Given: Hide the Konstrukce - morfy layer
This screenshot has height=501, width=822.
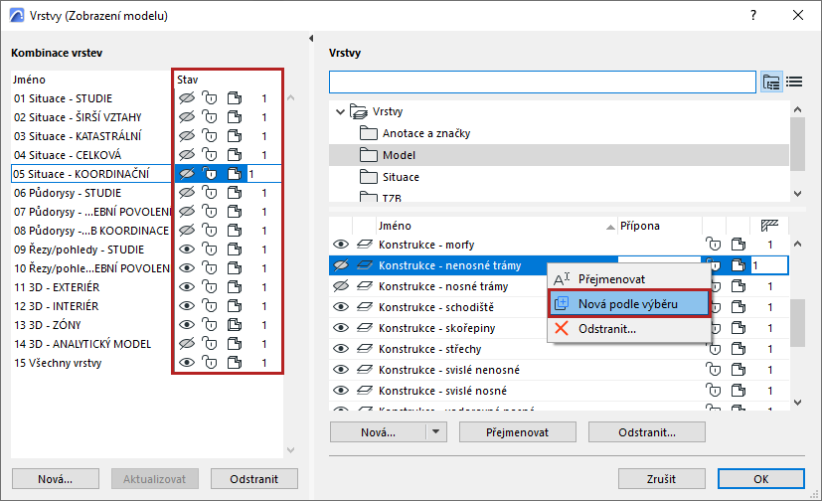Looking at the screenshot, I should 341,245.
